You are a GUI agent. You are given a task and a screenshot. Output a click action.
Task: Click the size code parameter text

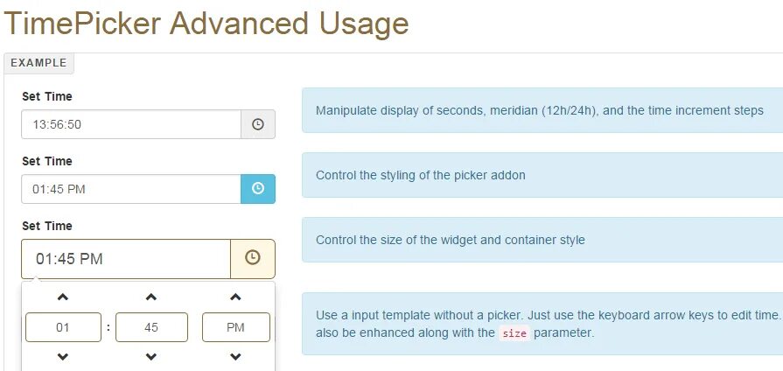[x=514, y=333]
